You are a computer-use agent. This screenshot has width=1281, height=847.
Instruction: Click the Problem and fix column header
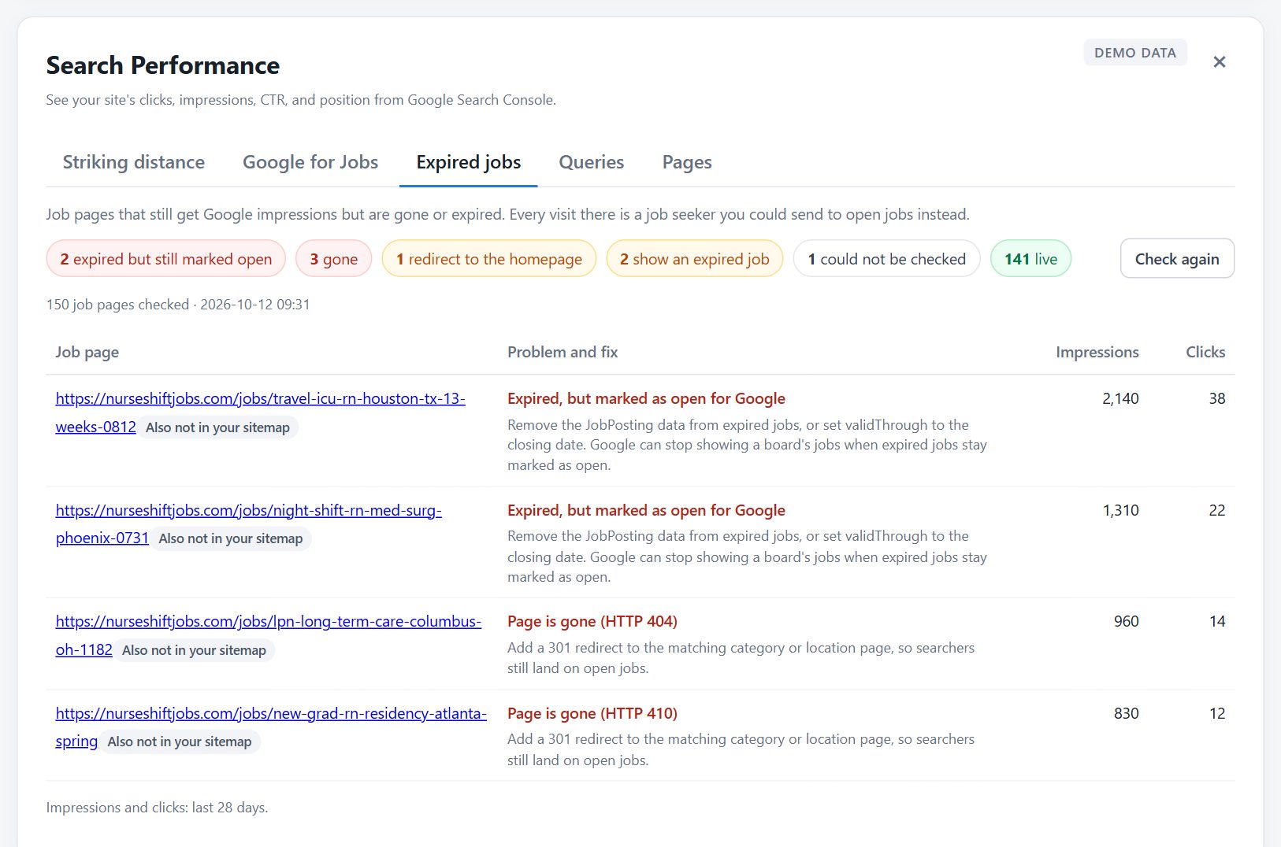[563, 353]
